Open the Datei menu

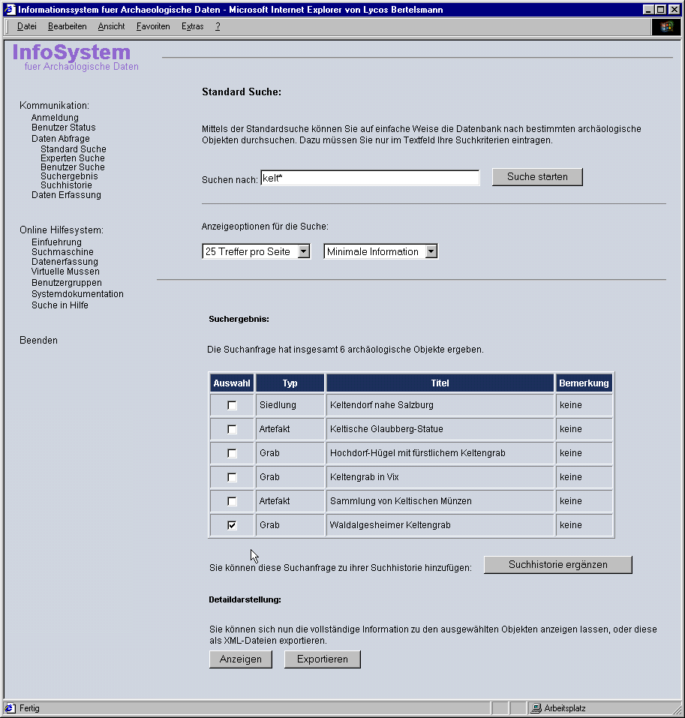point(26,26)
